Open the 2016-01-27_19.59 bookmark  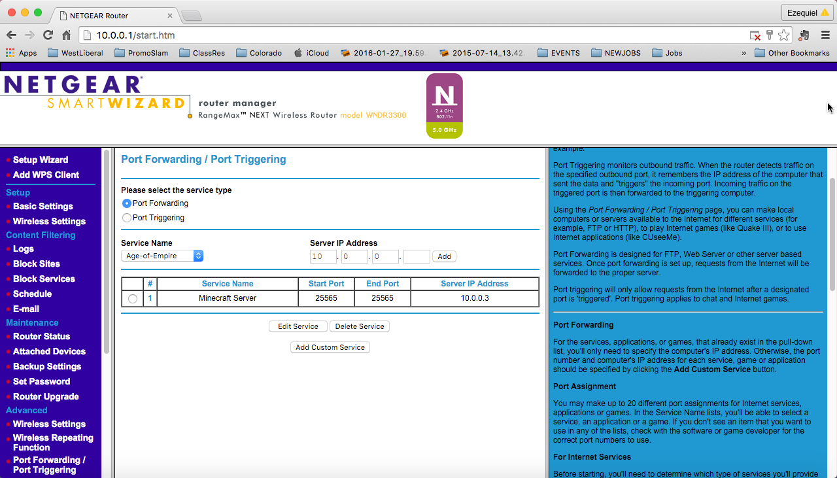(x=383, y=53)
